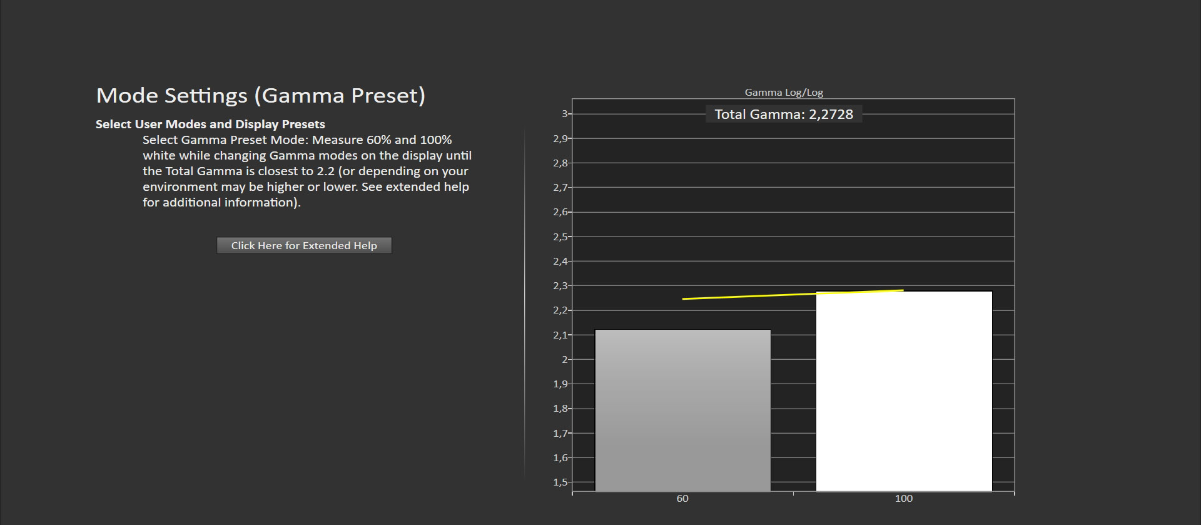The image size is (1201, 525).
Task: Click the 2,2 y-axis tick label
Action: point(560,310)
